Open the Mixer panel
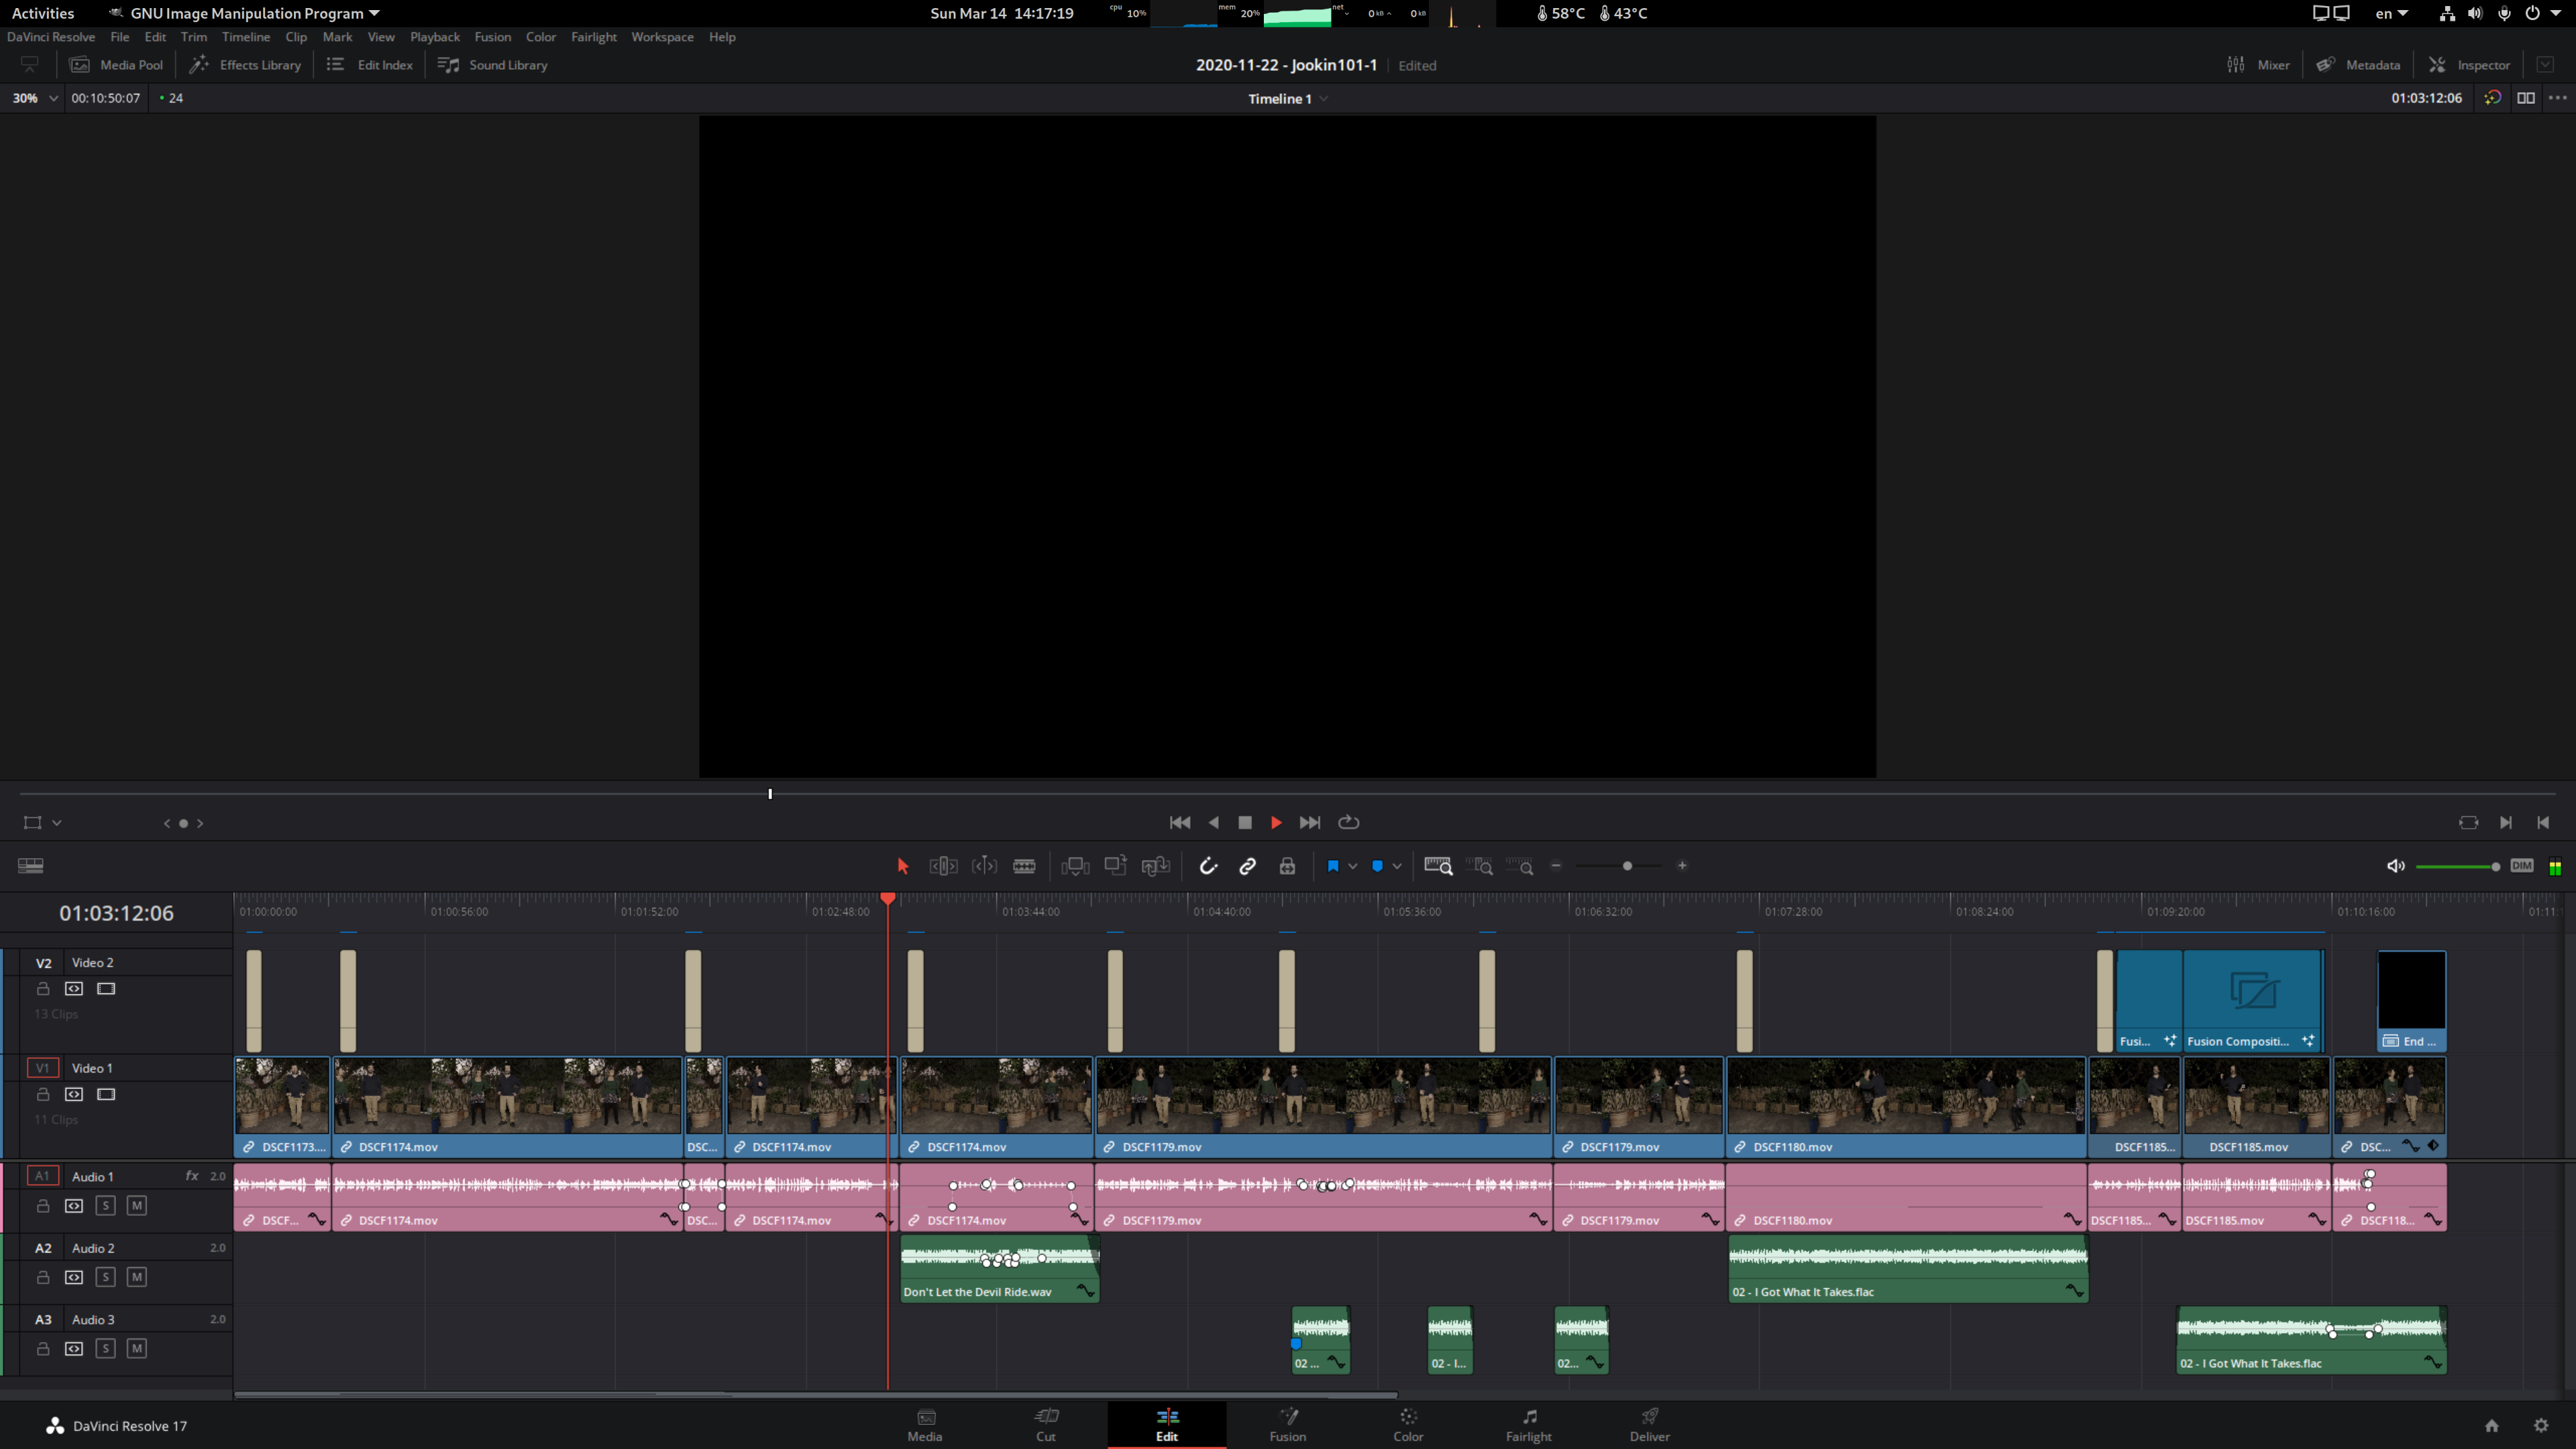This screenshot has height=1449, width=2576. pyautogui.click(x=2258, y=65)
